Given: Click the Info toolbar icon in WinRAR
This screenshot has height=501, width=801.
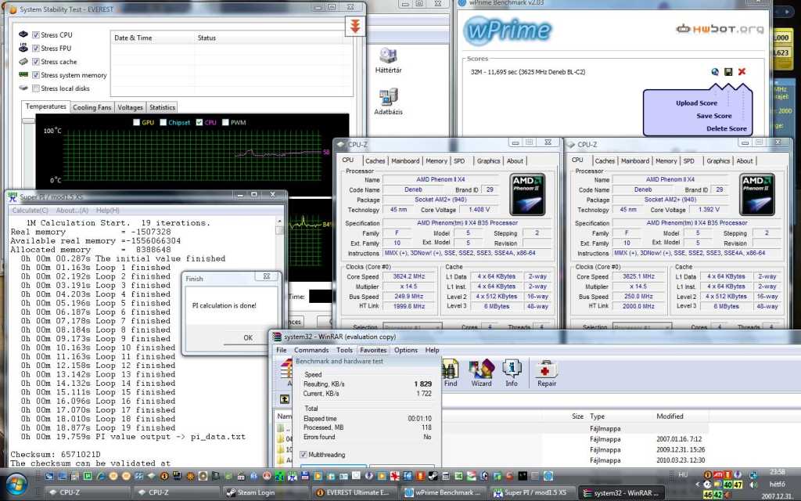Looking at the screenshot, I should click(512, 373).
